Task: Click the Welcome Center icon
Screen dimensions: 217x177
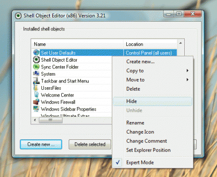Action: (x=36, y=95)
